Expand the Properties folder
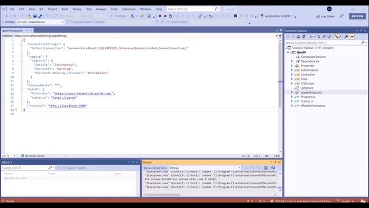369x208 pixels. (292, 65)
